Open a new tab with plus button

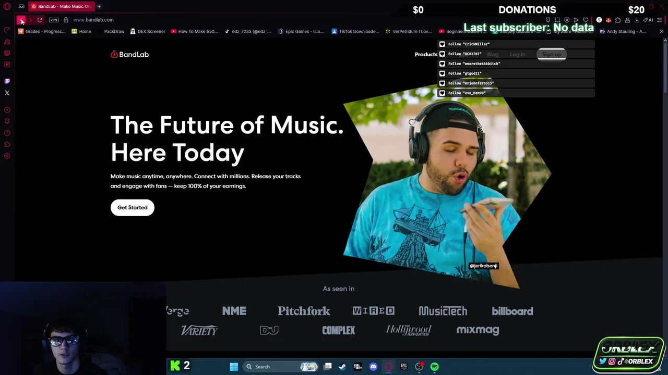[99, 6]
